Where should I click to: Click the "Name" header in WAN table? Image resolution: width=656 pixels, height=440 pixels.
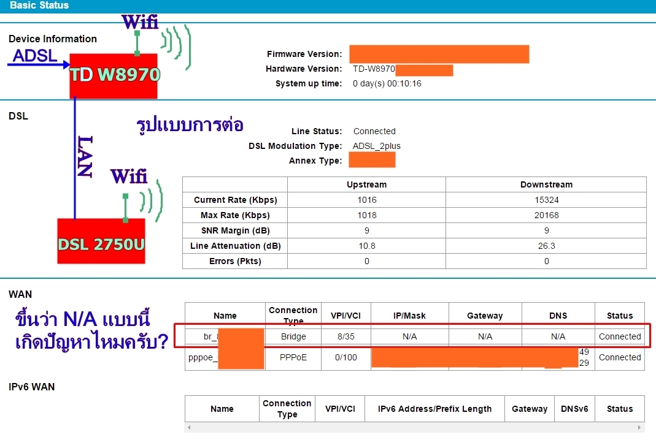point(225,316)
